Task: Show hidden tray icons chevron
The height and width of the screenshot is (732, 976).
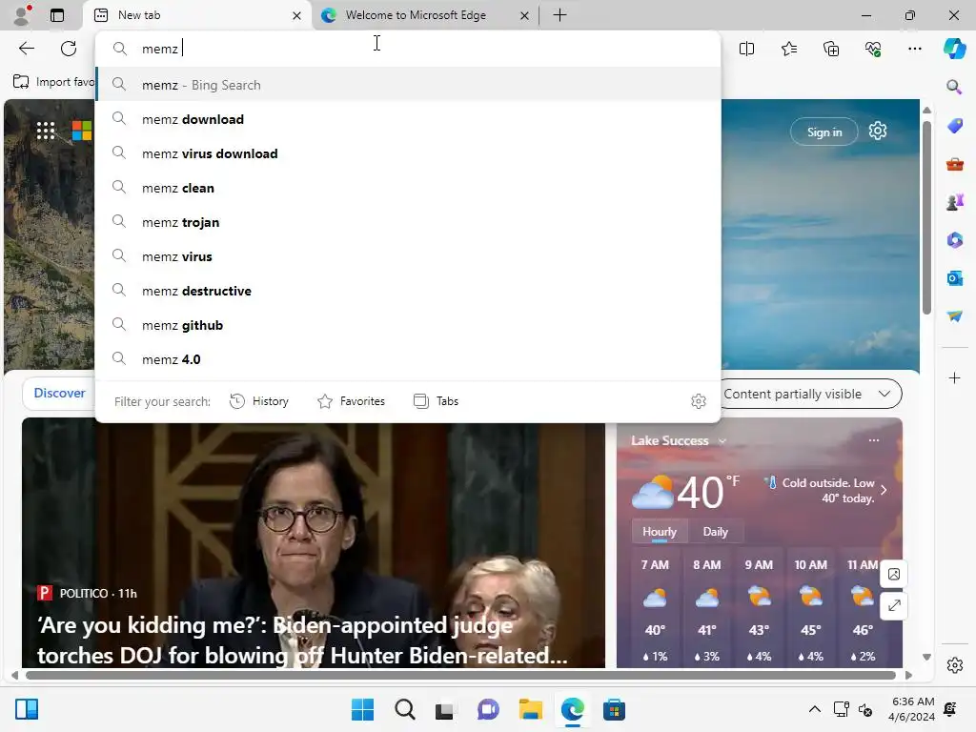Action: (x=814, y=709)
